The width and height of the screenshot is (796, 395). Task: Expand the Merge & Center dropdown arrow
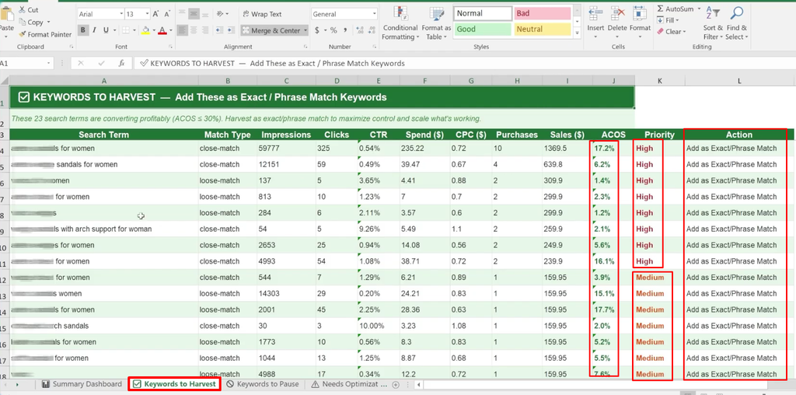(305, 30)
